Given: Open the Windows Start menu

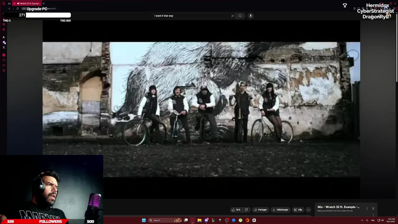Looking at the screenshot, I should [x=144, y=220].
